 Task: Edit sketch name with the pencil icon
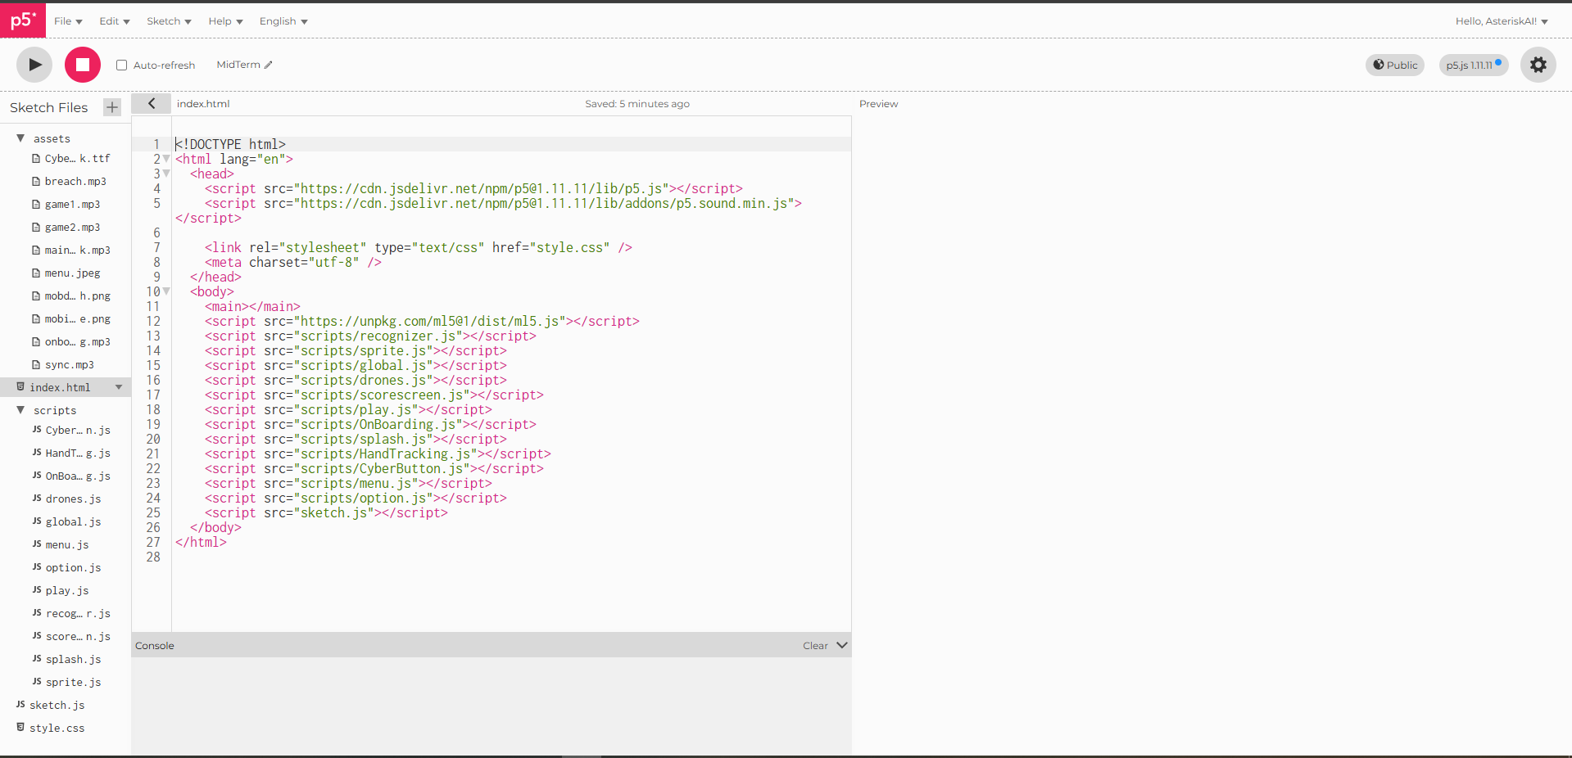(269, 65)
